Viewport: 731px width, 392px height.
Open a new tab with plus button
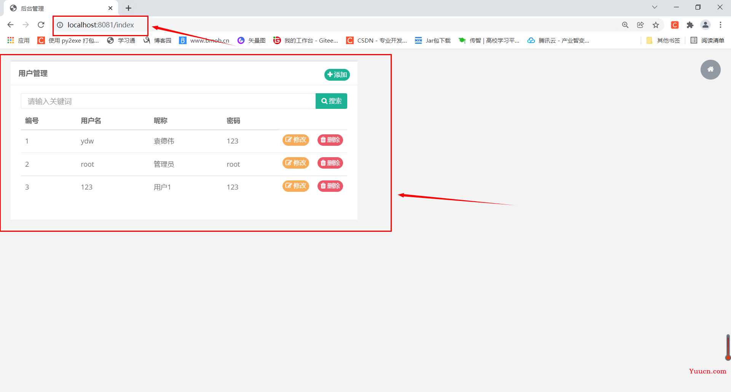128,8
